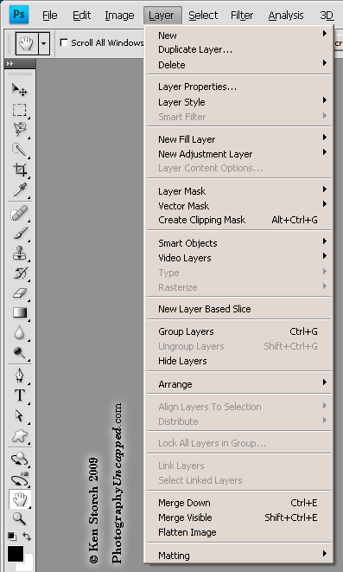Select the Hand tool in toolbox
Viewport: 343px width, 572px height.
(x=20, y=499)
